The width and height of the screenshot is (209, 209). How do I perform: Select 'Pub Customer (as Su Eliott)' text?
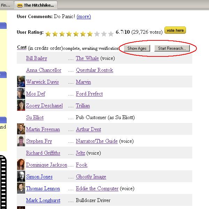coord(105,117)
